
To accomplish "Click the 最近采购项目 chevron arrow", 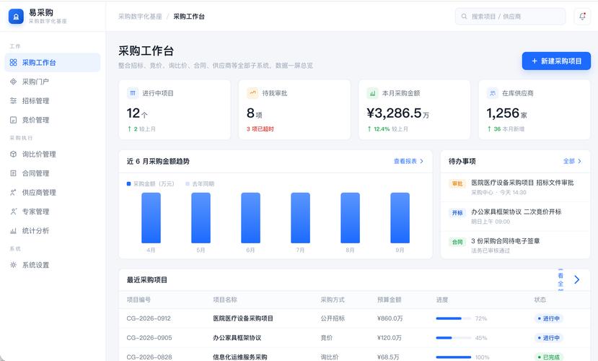I will pyautogui.click(x=576, y=279).
